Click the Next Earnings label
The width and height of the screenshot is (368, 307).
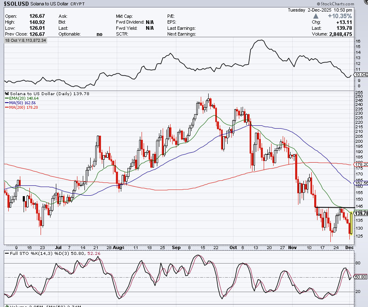(182, 34)
